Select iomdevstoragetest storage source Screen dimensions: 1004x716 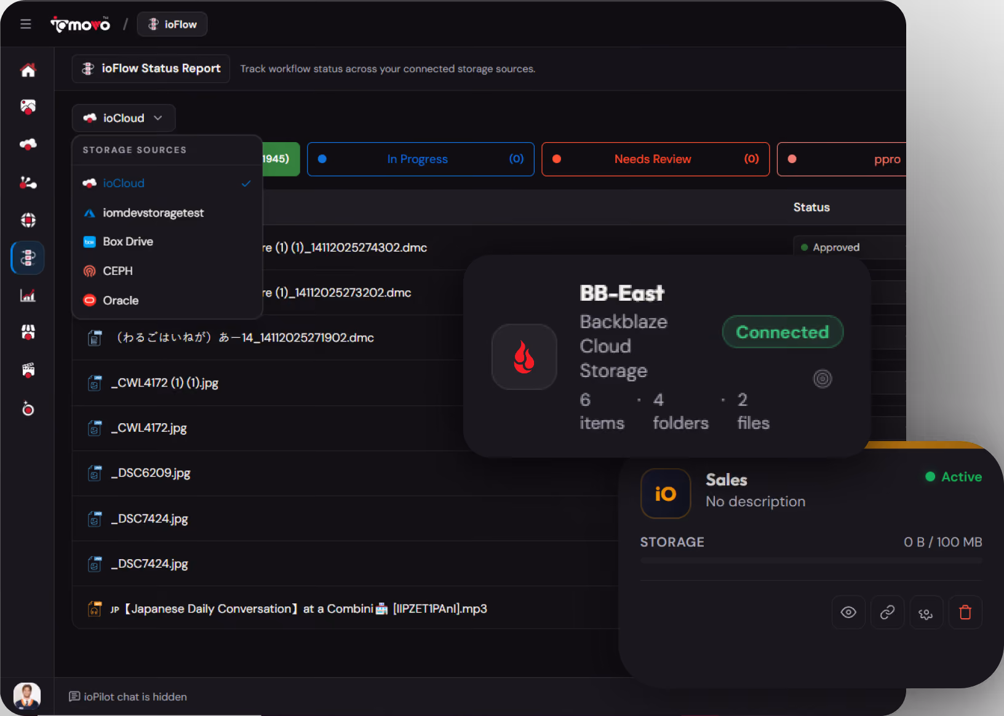[167, 213]
